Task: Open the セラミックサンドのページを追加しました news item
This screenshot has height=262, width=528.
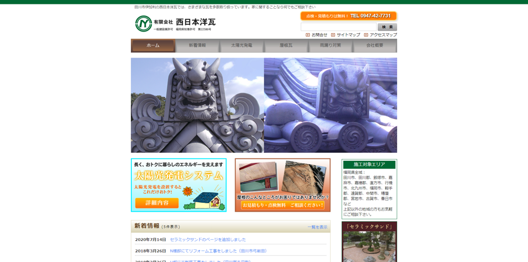Action: [207, 240]
